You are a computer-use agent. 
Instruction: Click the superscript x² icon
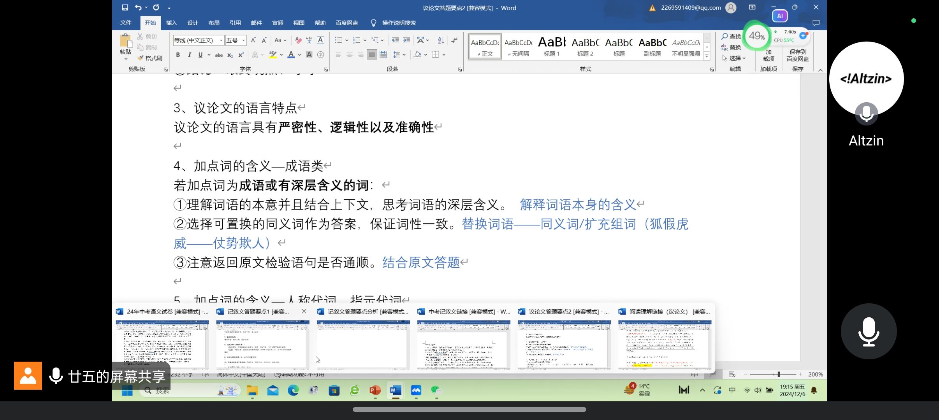pos(241,55)
